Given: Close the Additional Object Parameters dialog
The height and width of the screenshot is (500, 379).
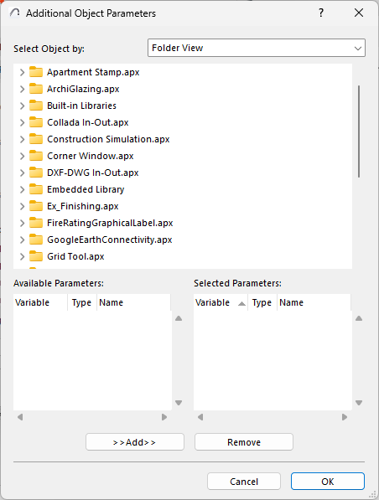Looking at the screenshot, I should [359, 13].
